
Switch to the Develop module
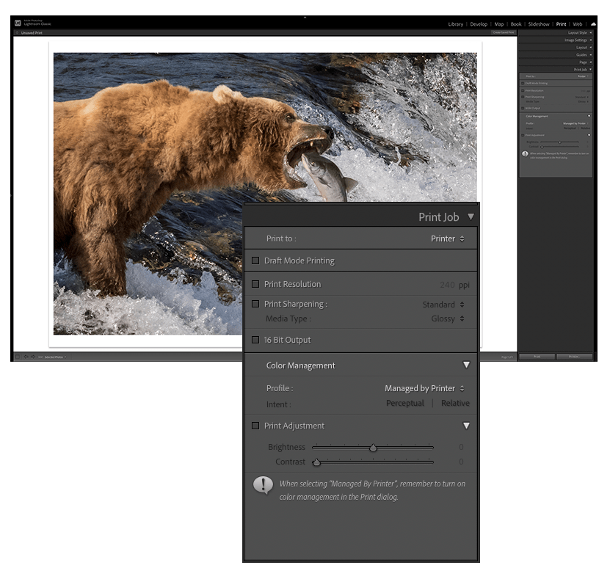click(479, 23)
